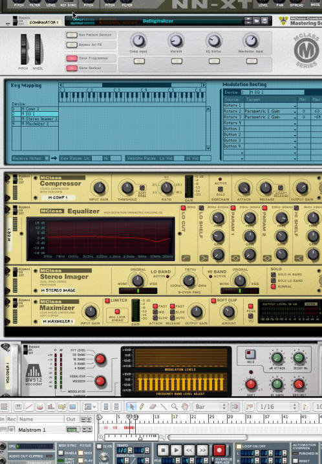Choose the Param 1 bell curve icon
Screen dimensions: 322x464
coord(235,258)
